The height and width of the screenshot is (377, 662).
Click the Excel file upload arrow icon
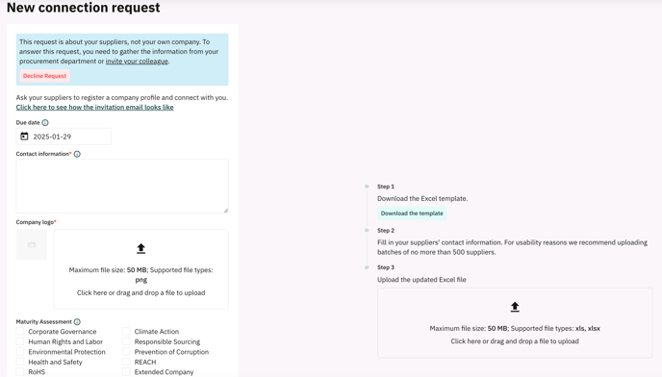click(515, 307)
